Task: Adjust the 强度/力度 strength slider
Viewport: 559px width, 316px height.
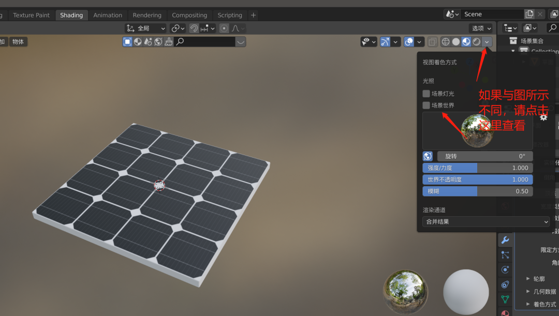Action: click(x=478, y=168)
